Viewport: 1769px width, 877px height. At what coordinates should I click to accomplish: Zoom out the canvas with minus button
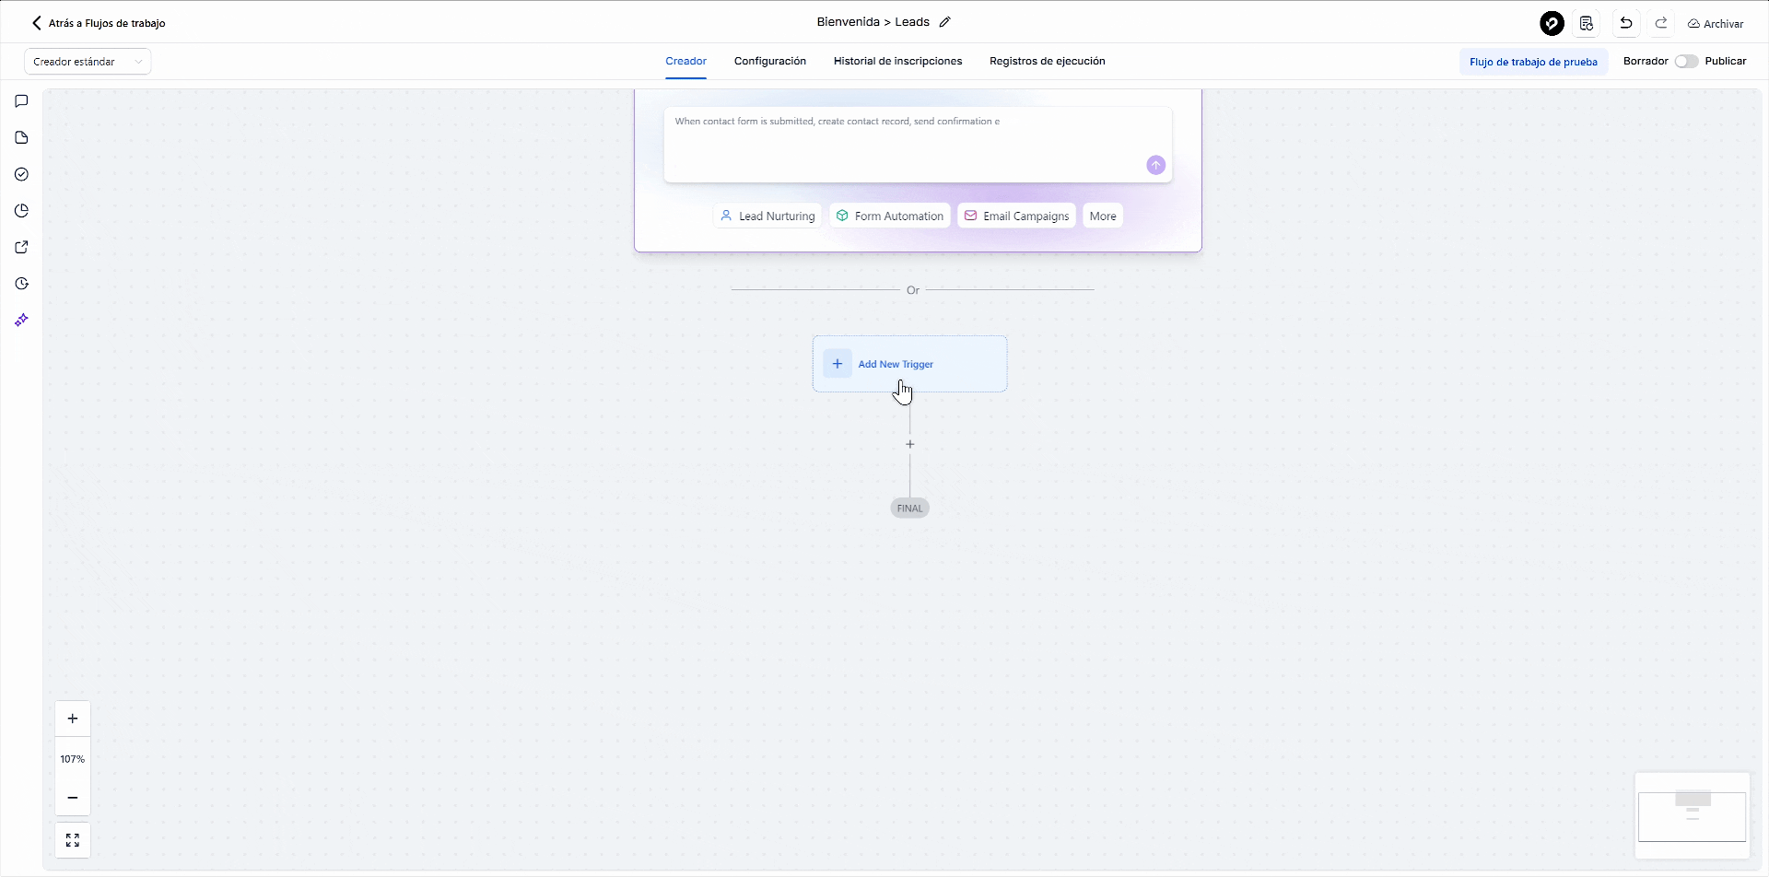click(73, 798)
